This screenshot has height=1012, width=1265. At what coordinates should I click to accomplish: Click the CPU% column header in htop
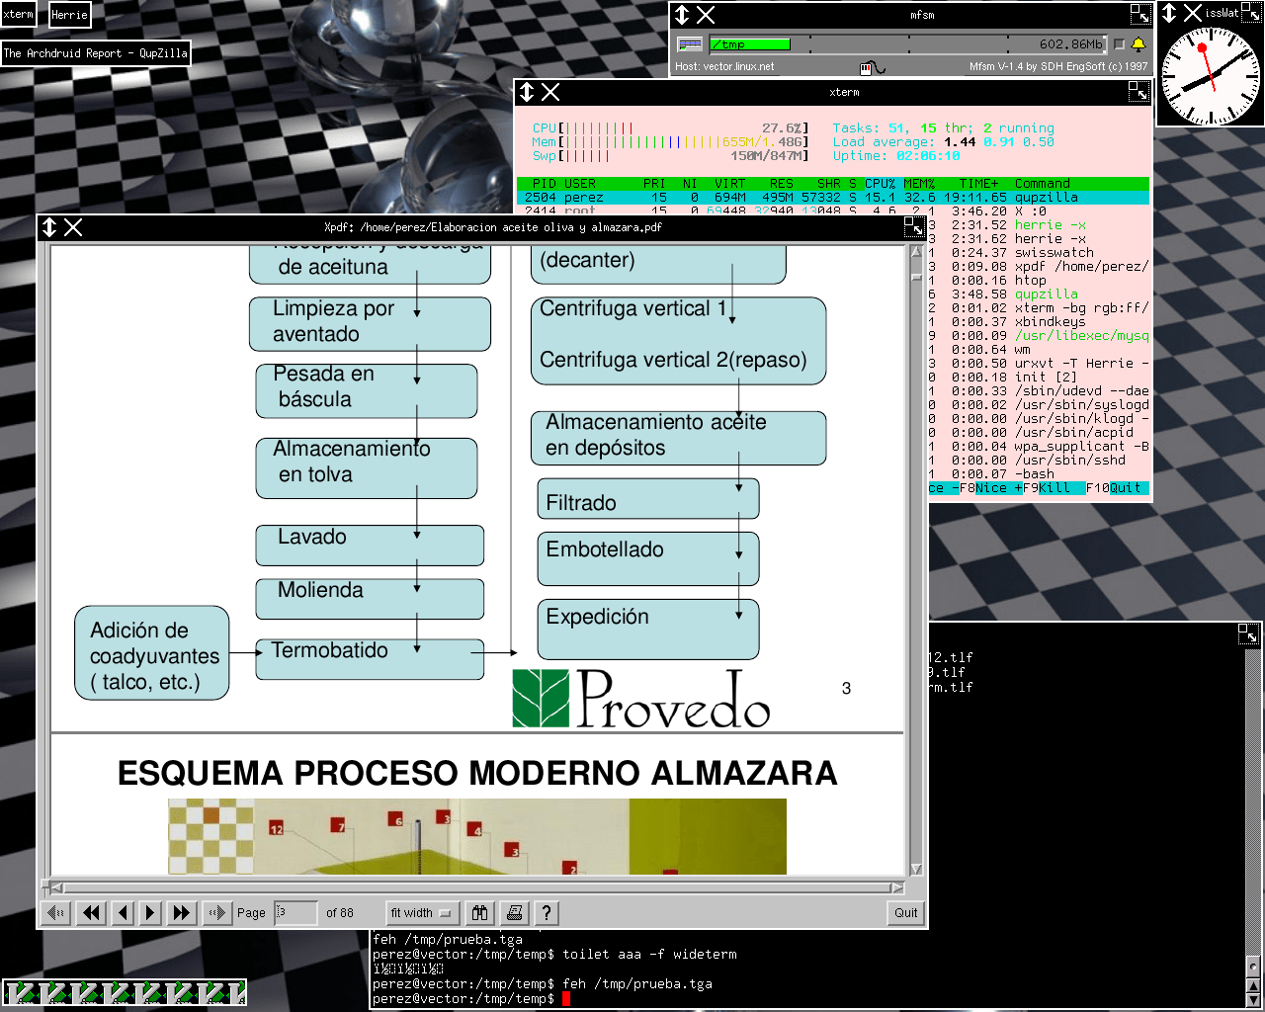[880, 184]
